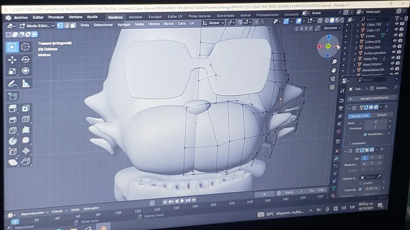Hide Gafas Pro with its eye icon
The height and width of the screenshot is (230, 410).
pos(393,58)
